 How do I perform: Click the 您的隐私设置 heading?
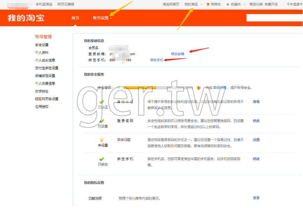coord(94,183)
